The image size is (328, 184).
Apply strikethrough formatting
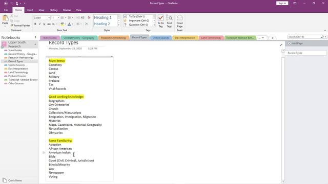tap(49, 24)
